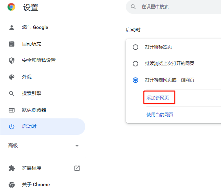Click the browser window icon for 默认浏览器
The height and width of the screenshot is (194, 221).
(12, 110)
